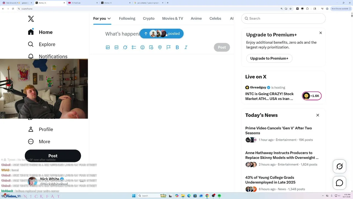Expand the For you dropdown chevron
This screenshot has height=199, width=353.
point(109,19)
